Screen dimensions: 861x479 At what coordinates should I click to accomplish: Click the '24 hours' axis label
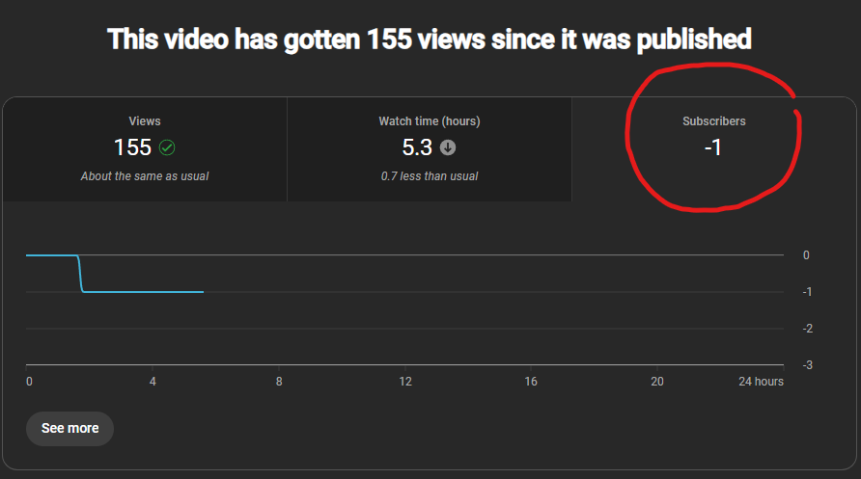tap(761, 382)
